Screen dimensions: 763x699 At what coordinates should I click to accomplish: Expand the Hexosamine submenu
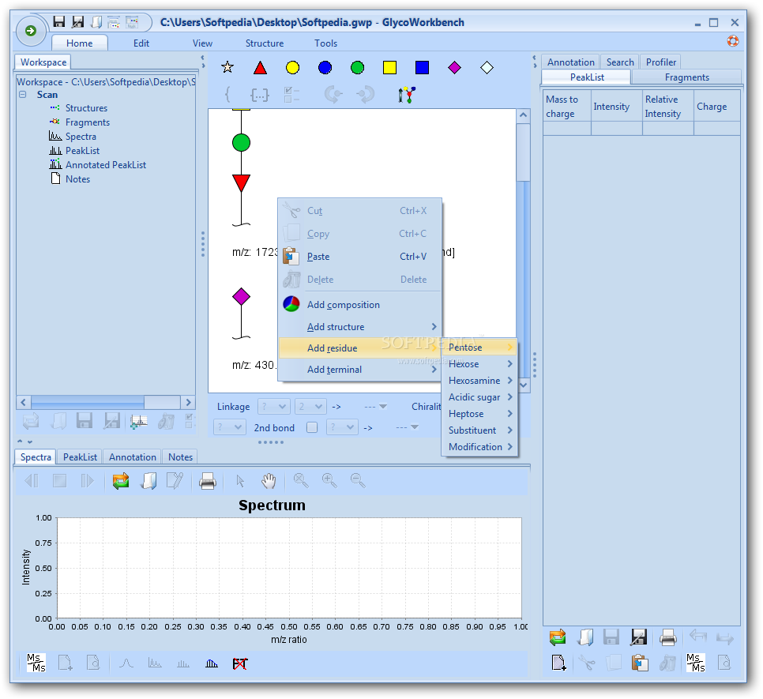click(x=479, y=381)
